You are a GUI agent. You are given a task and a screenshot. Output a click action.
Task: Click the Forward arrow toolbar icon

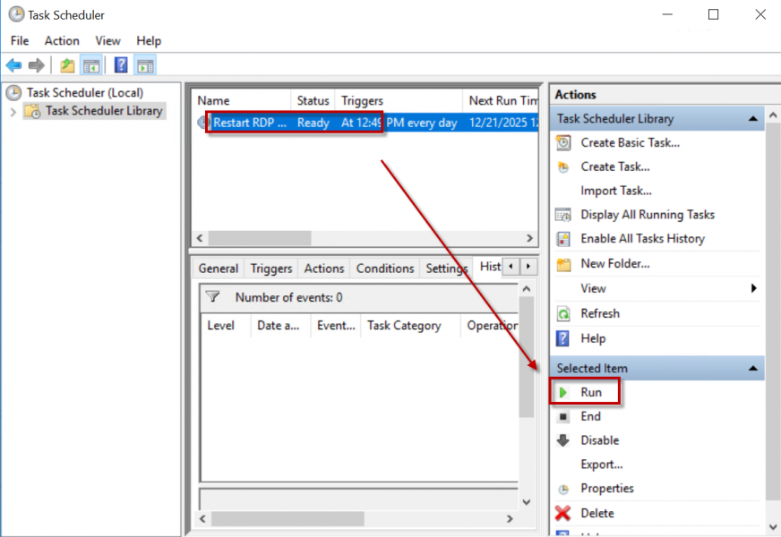click(36, 65)
